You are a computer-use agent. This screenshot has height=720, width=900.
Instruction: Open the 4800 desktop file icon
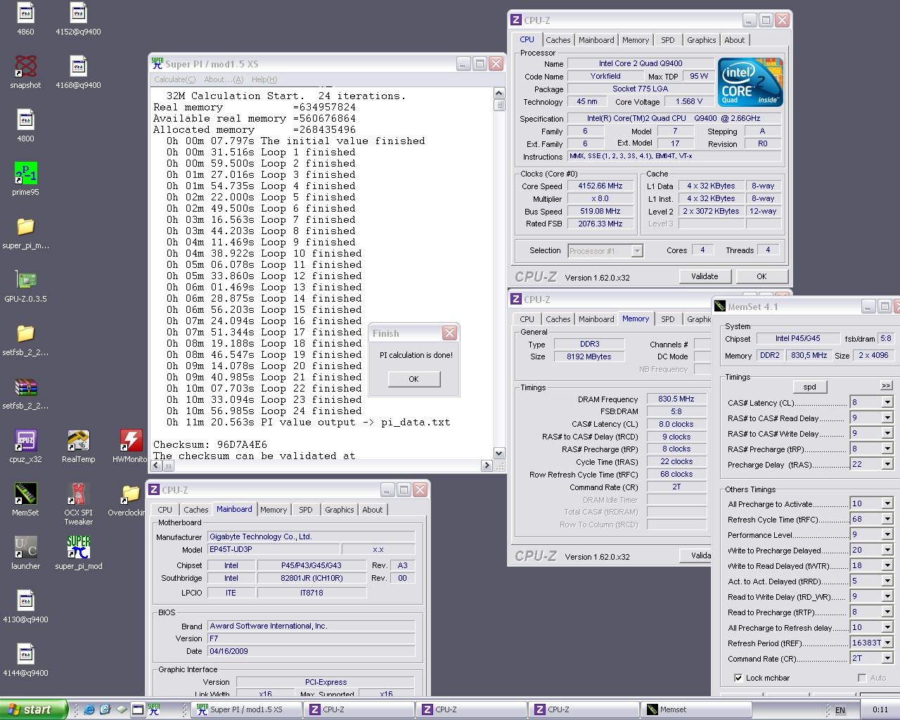point(25,121)
